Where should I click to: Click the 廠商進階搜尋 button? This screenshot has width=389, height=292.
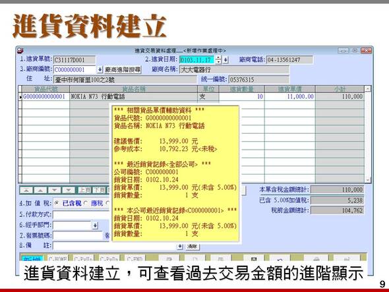123,70
